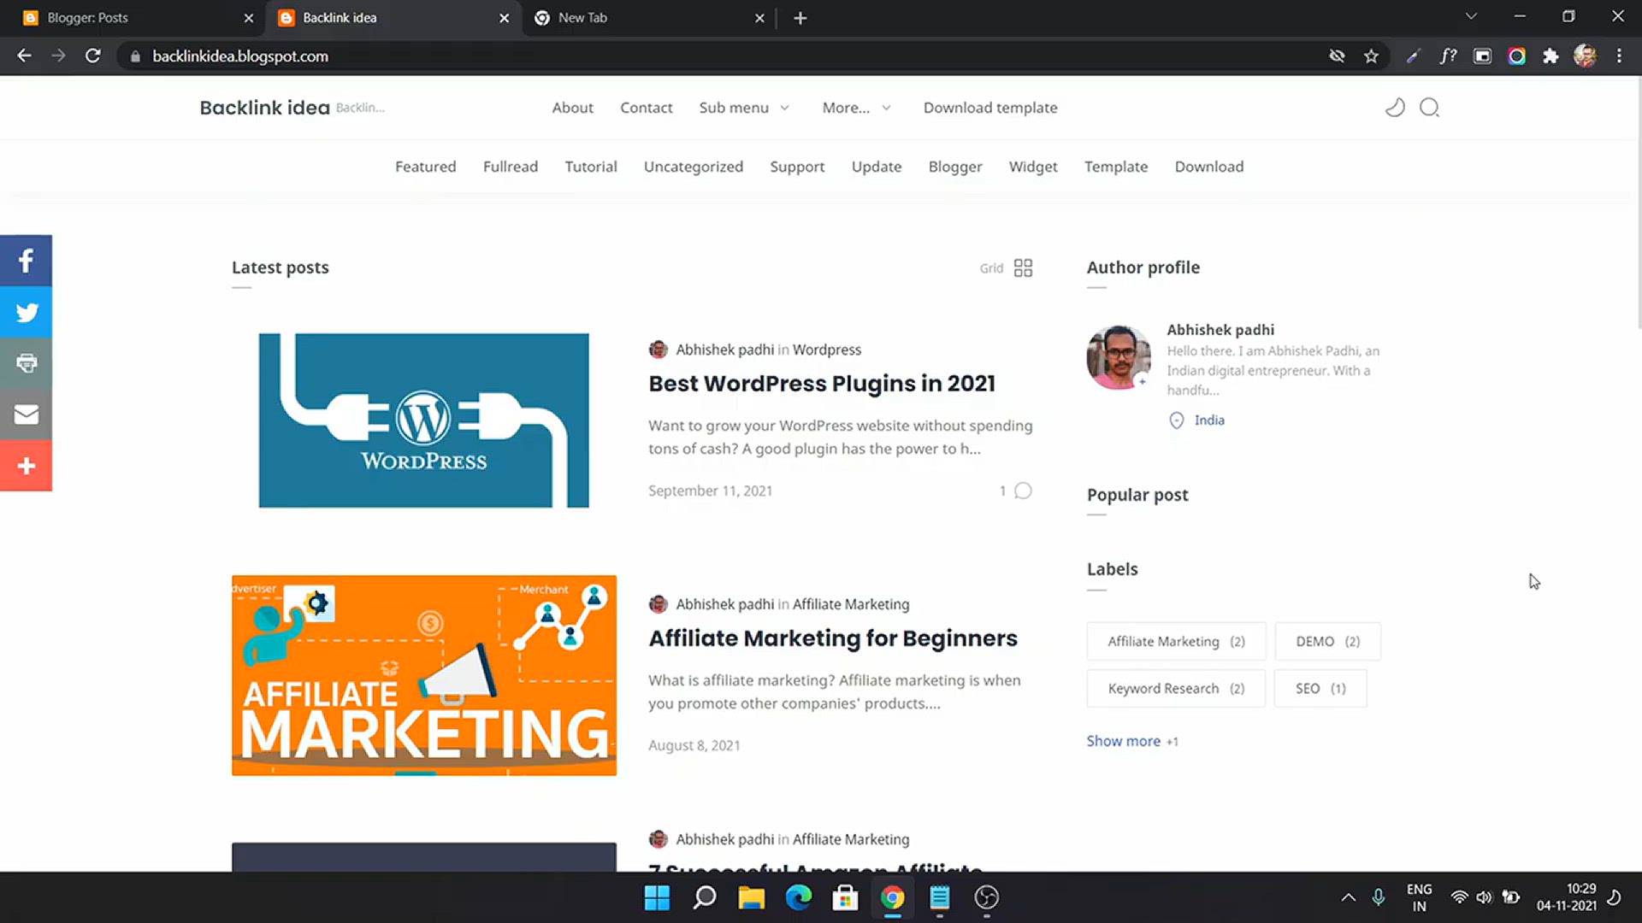Open the Chrome three-dot menu
Screen dimensions: 1642x923
(1619, 56)
